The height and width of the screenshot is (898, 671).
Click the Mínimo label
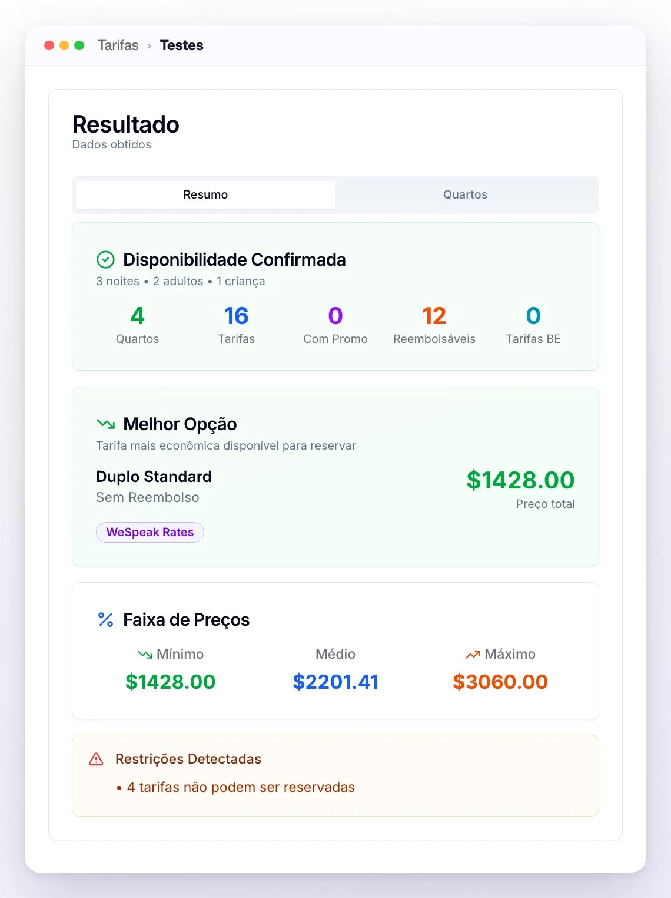coord(180,654)
